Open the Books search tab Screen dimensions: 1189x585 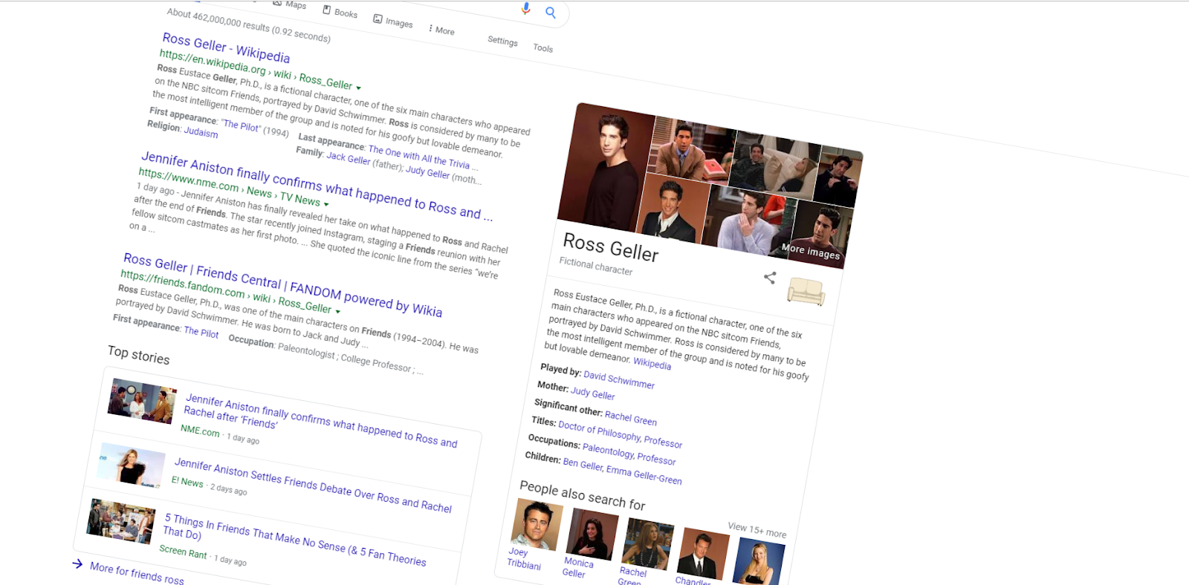[x=340, y=12]
